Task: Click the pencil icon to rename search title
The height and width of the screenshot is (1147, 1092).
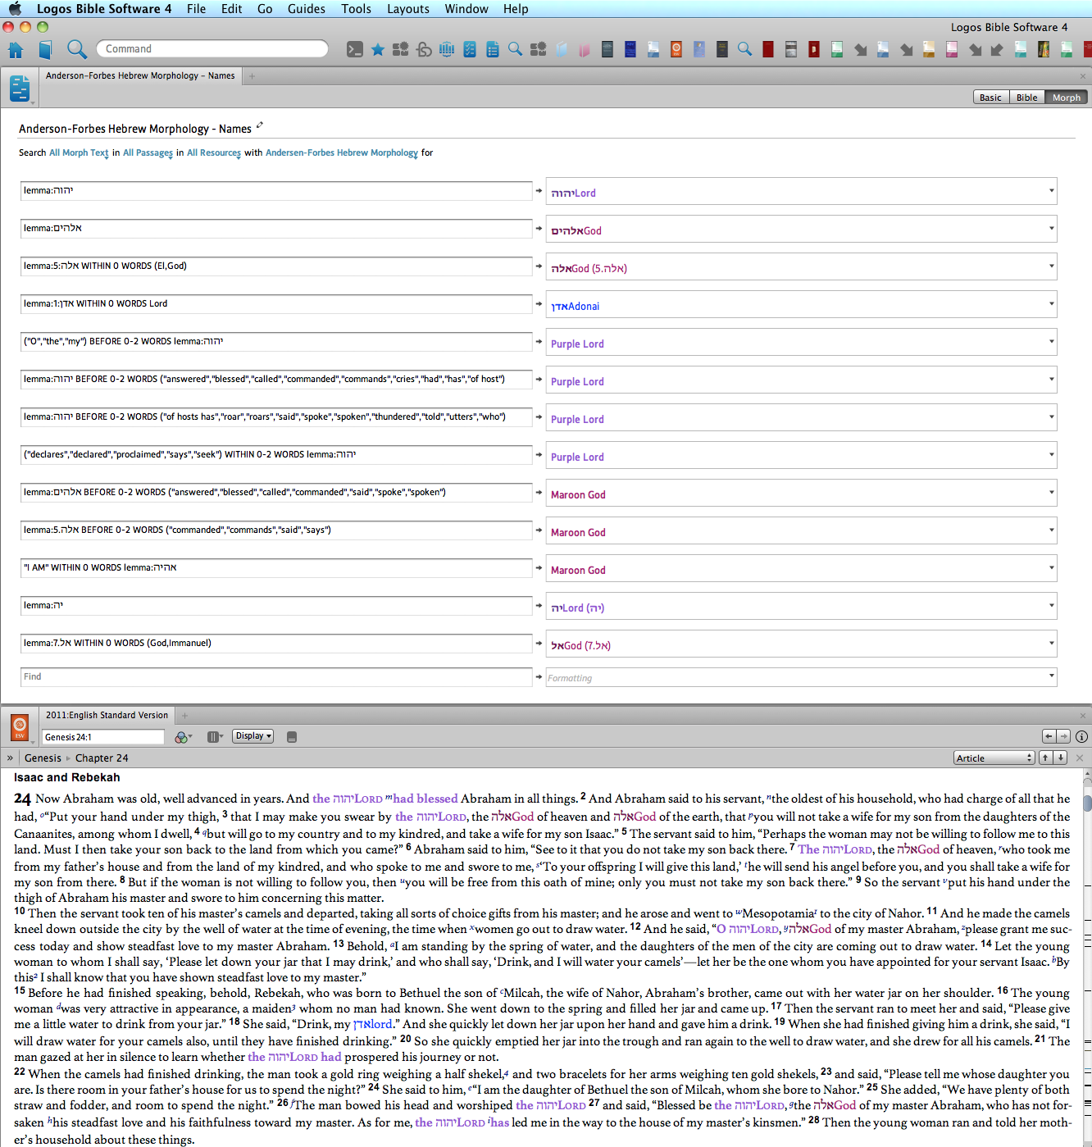Action: [260, 125]
